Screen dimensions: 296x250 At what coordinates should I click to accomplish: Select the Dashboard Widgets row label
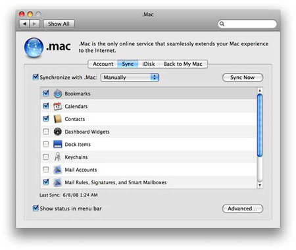coord(87,132)
